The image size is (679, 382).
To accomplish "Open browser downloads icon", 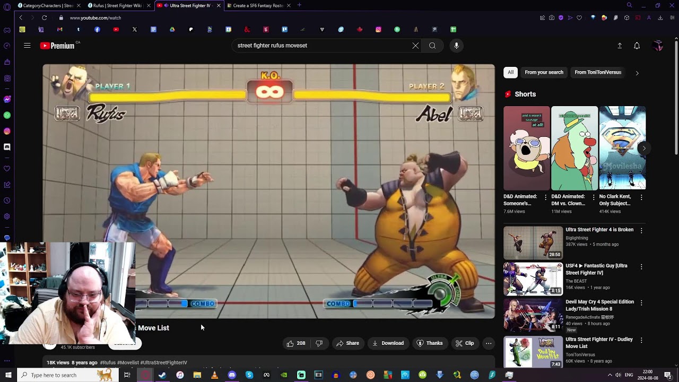I will click(x=660, y=18).
